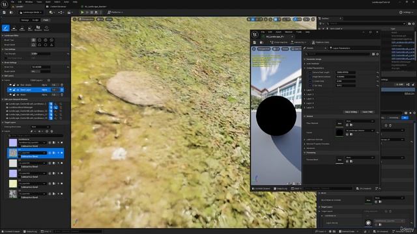This screenshot has height=234, width=417.
Task: Select the Smooth tool beside Paint
Action: coord(14,28)
